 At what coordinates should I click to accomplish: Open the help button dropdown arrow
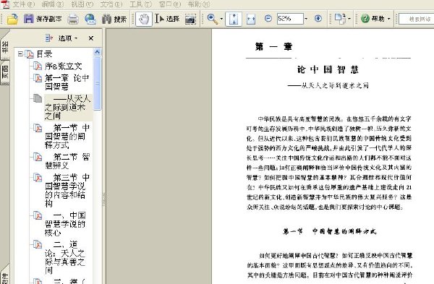tap(389, 19)
